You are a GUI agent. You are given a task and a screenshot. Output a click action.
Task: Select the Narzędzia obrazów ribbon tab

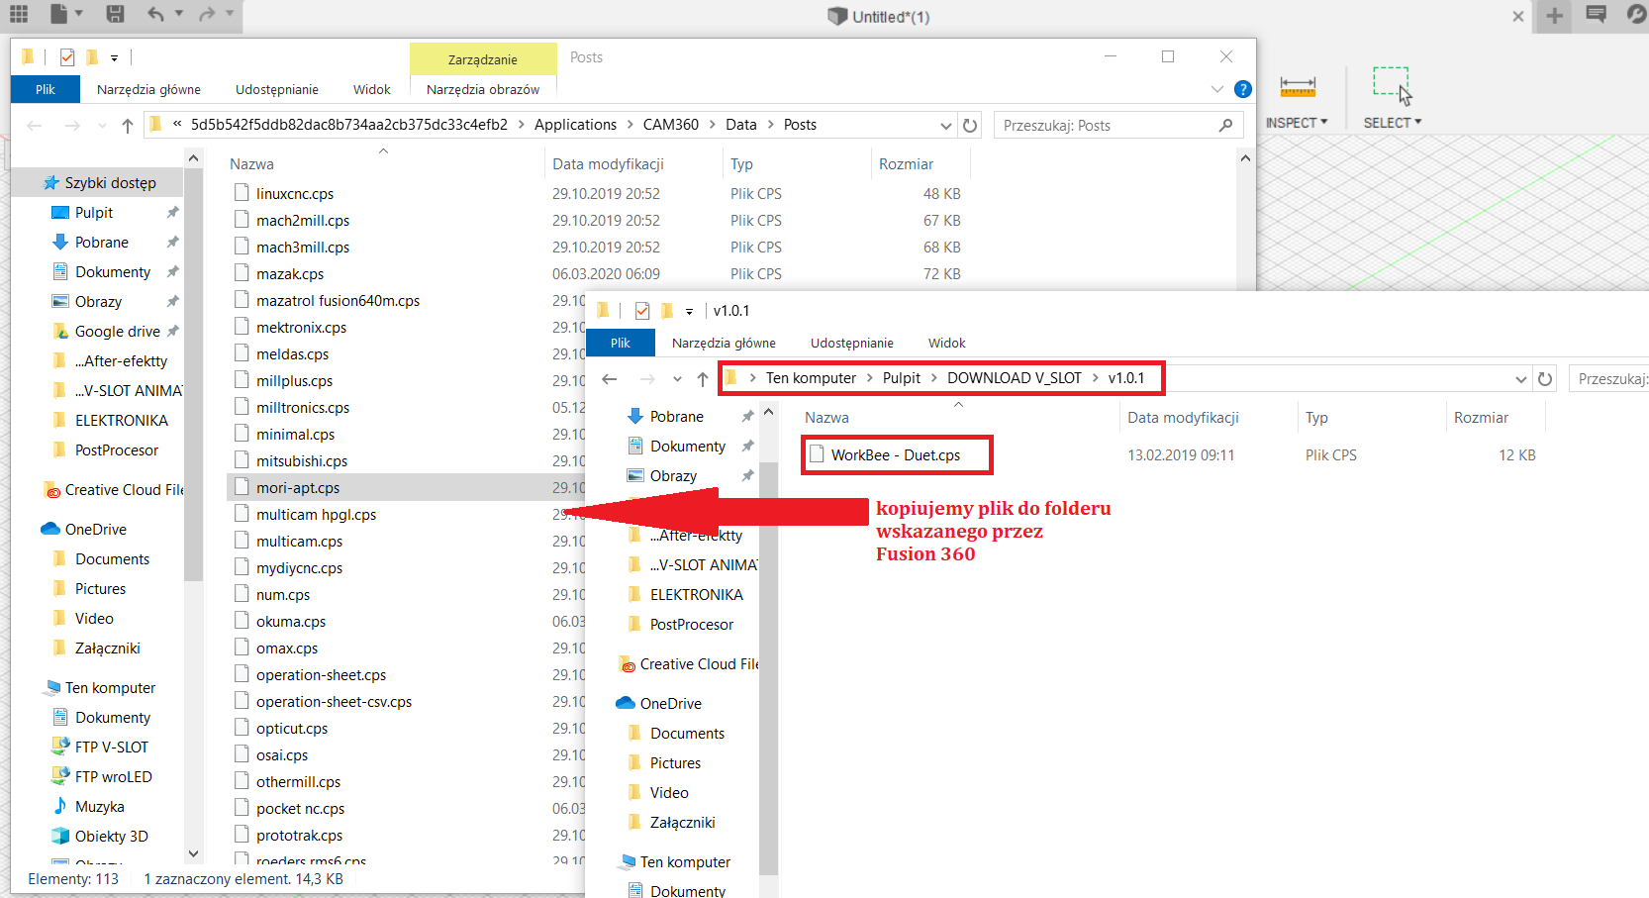[483, 89]
